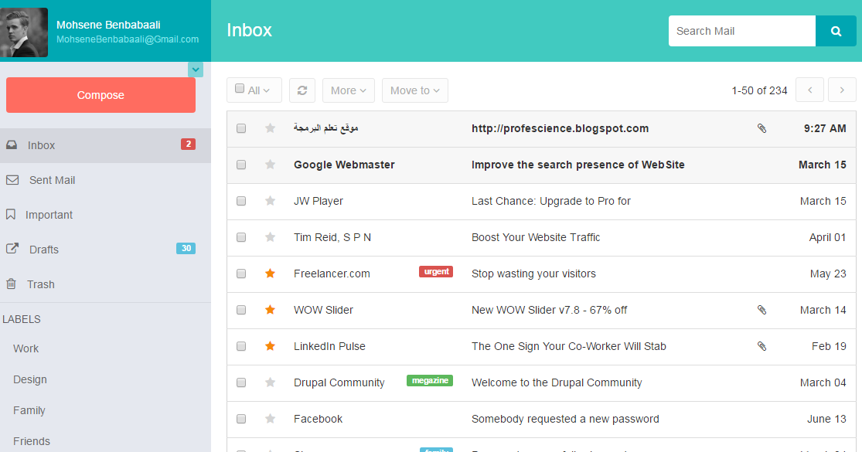Click the refresh mail icon
This screenshot has height=452, width=862.
tap(302, 90)
